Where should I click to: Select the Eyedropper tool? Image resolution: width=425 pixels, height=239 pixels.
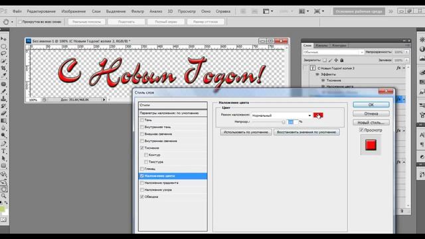(x=3, y=75)
